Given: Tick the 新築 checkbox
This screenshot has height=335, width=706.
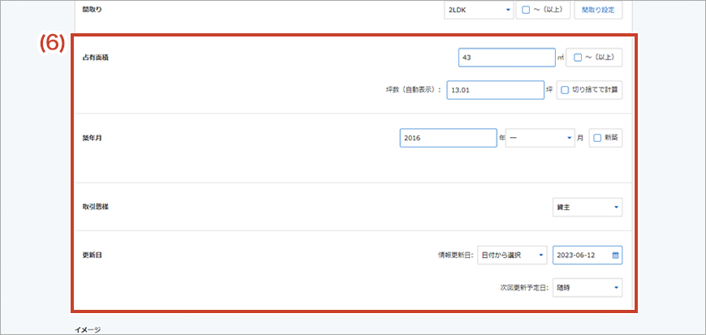Looking at the screenshot, I should (597, 138).
